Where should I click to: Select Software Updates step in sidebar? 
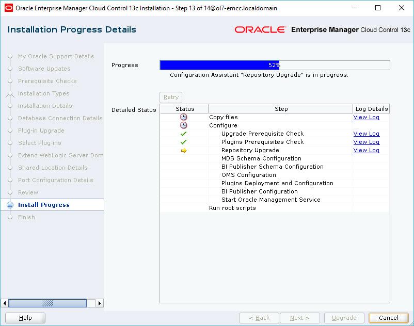click(44, 69)
